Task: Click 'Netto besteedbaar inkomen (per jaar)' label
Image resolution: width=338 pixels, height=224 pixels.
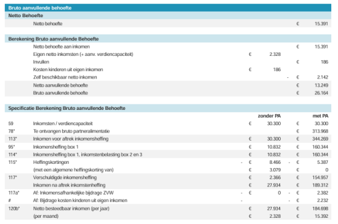Action: [71, 209]
